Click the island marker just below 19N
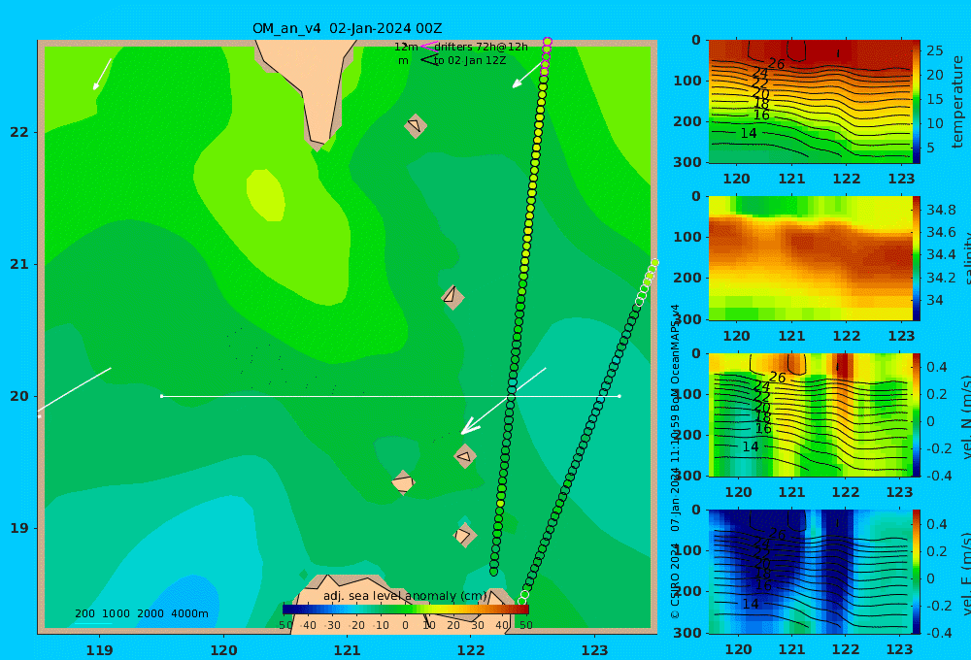Viewport: 971px width, 660px height. pyautogui.click(x=464, y=535)
